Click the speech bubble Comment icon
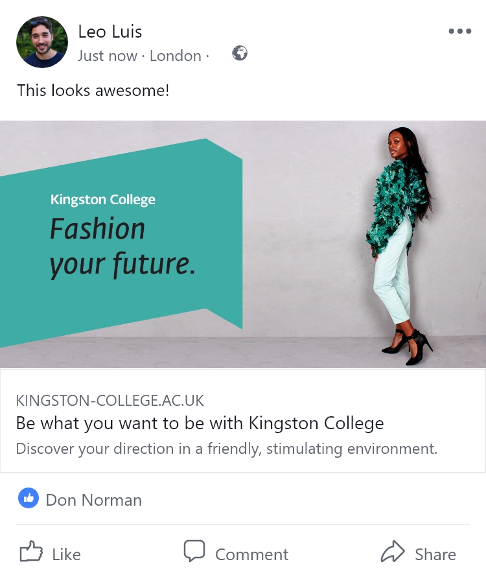The image size is (486, 577). 194,552
